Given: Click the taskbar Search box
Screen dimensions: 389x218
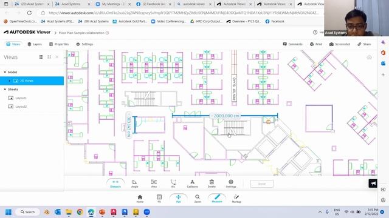Looking at the screenshot, I should pyautogui.click(x=27, y=212).
